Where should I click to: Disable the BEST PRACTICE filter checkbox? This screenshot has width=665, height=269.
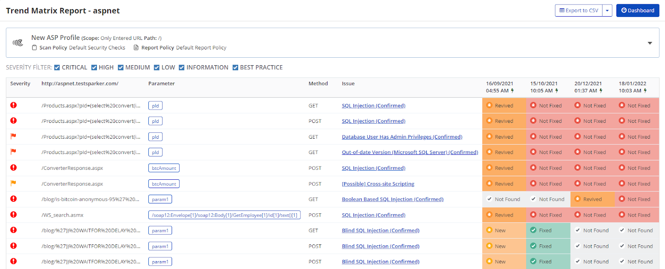[235, 68]
